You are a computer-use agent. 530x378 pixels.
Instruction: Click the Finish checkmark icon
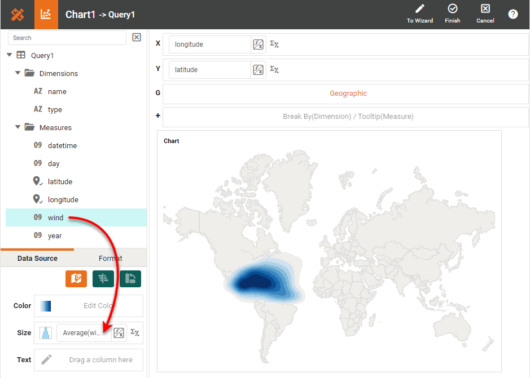452,9
